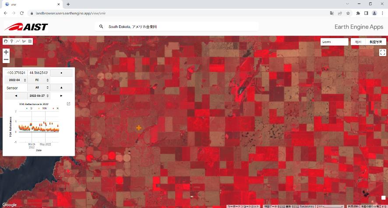Screen dimensions: 388x208
Task: Select the point marker drawing tool
Action: click(x=12, y=41)
